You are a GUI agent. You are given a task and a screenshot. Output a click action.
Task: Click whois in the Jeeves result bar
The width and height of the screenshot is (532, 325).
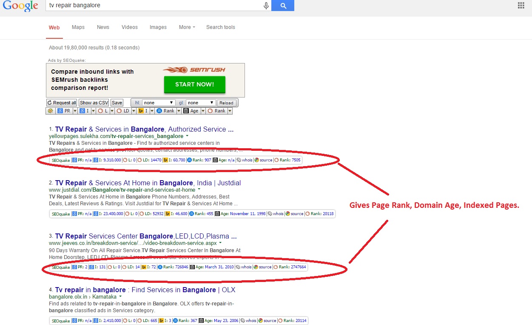[244, 267]
